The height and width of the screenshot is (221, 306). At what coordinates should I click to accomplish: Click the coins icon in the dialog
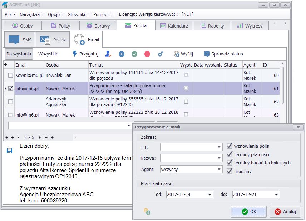pyautogui.click(x=147, y=211)
